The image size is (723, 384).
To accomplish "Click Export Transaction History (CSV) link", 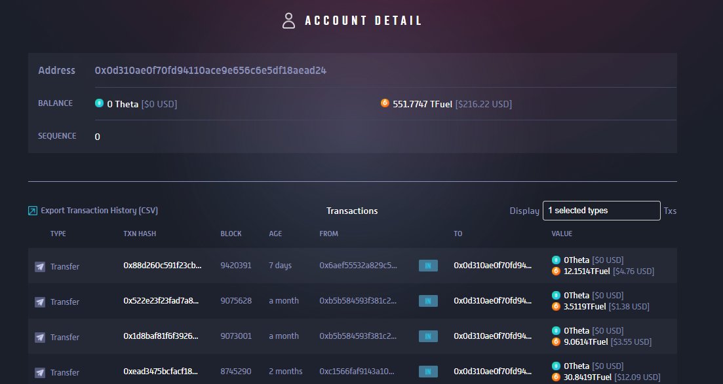I will click(x=99, y=211).
